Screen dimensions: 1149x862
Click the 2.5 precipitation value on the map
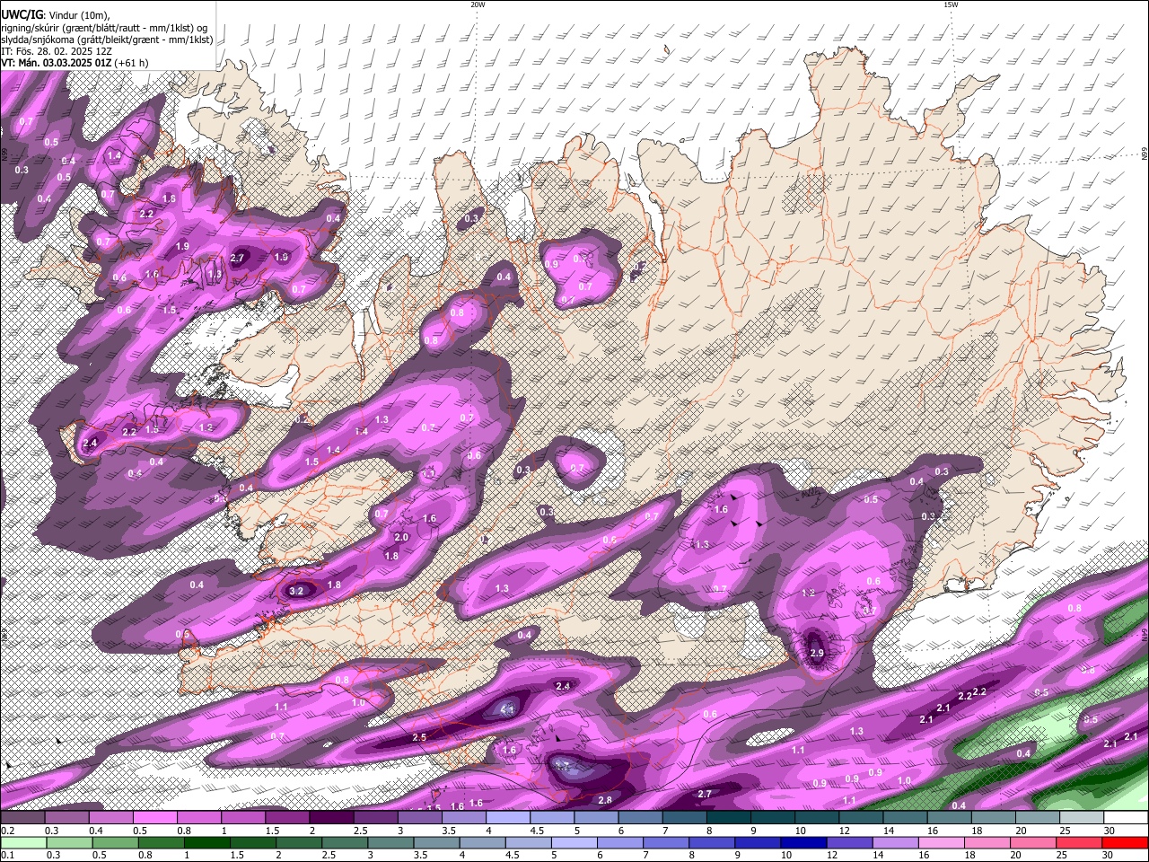point(419,737)
